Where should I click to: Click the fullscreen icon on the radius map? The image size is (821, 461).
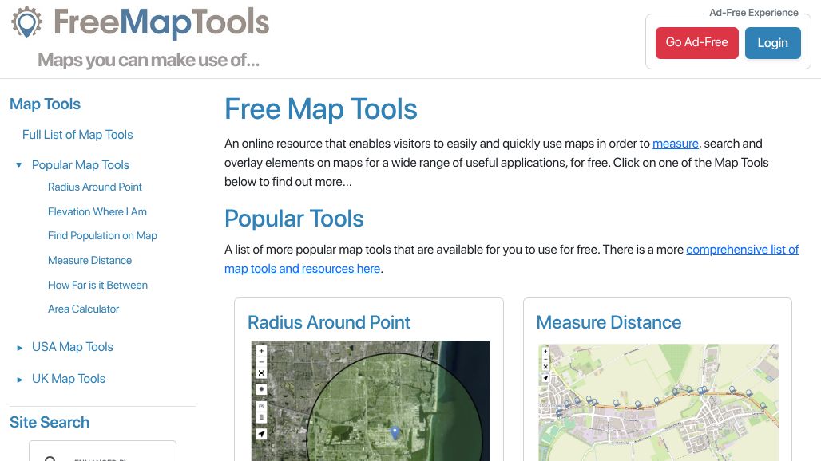(x=261, y=373)
